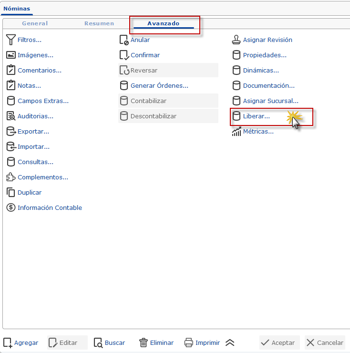This screenshot has width=350, height=353.
Task: Click the trash icon for Eliminar
Action: [144, 343]
